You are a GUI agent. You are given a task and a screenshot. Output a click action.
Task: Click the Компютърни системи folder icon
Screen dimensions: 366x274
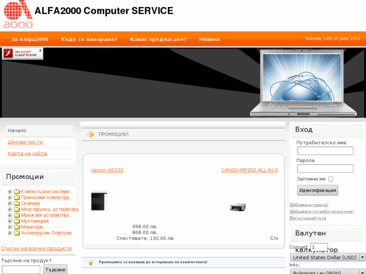pyautogui.click(x=17, y=192)
